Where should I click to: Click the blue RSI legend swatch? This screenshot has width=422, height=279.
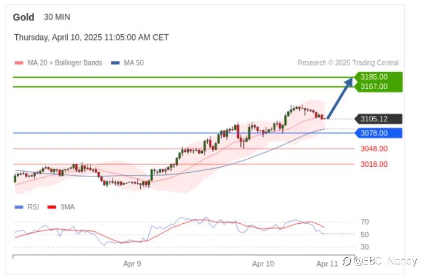point(19,207)
